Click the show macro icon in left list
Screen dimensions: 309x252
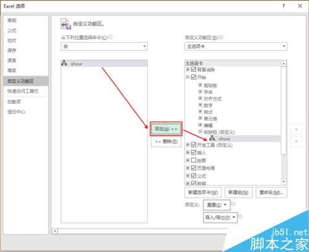64,63
